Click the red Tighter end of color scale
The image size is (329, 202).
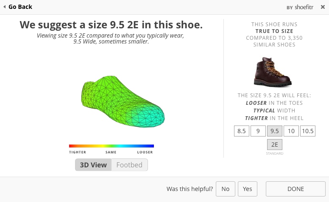coord(73,146)
